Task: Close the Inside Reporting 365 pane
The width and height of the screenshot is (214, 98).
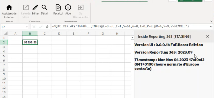Action: [x=207, y=36]
